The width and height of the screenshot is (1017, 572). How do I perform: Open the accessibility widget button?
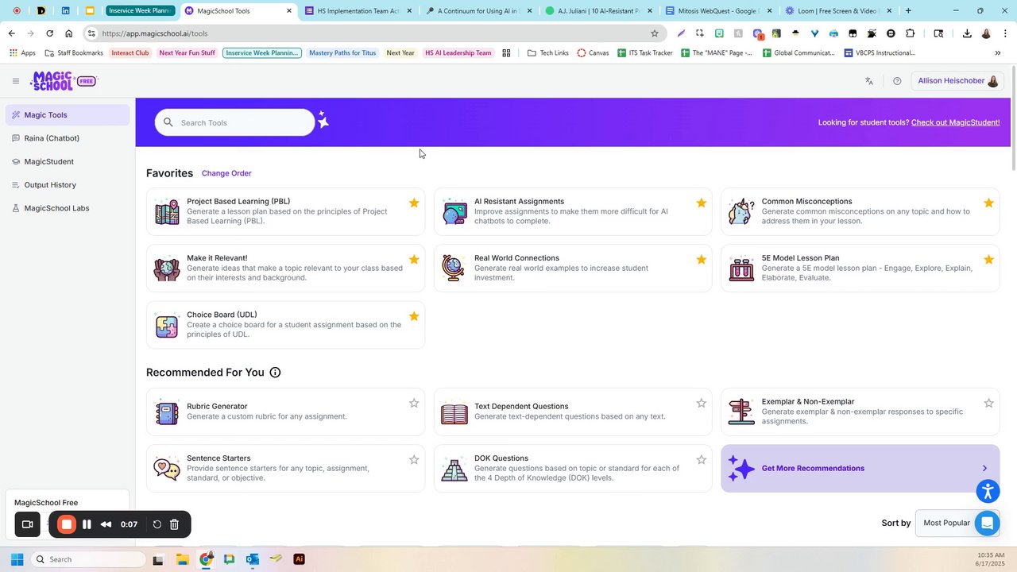[x=988, y=491]
